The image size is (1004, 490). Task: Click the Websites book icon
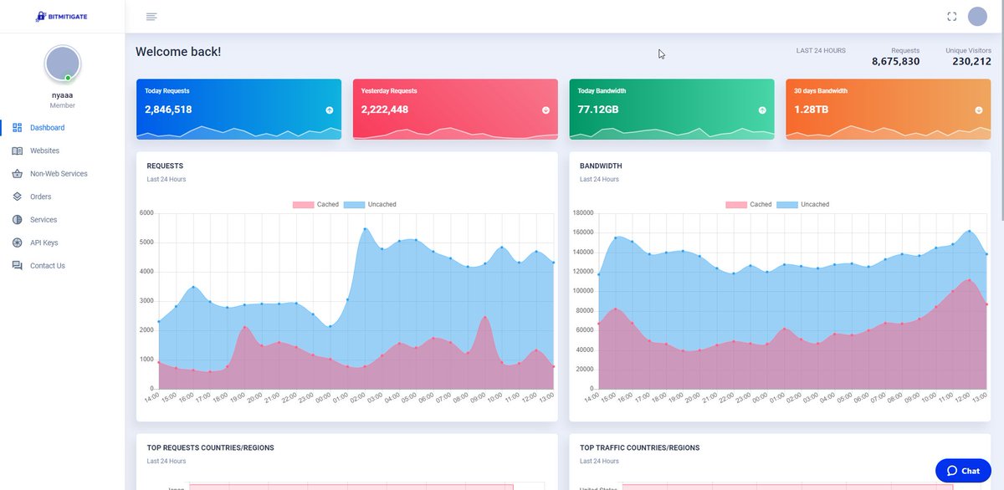click(18, 151)
